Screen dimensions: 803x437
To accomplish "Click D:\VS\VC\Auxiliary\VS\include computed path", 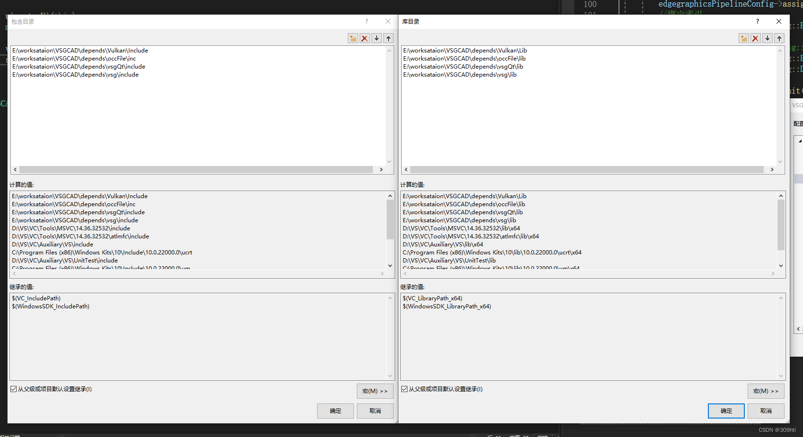I will [x=53, y=245].
